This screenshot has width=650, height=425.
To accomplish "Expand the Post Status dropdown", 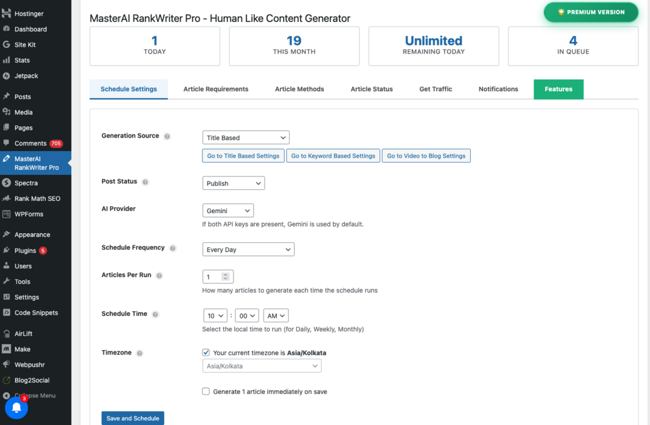I will pos(233,183).
